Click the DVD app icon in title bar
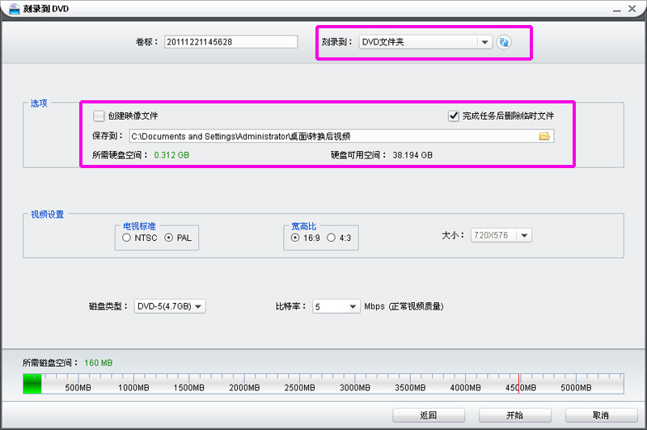Image resolution: width=647 pixels, height=430 pixels. (14, 9)
